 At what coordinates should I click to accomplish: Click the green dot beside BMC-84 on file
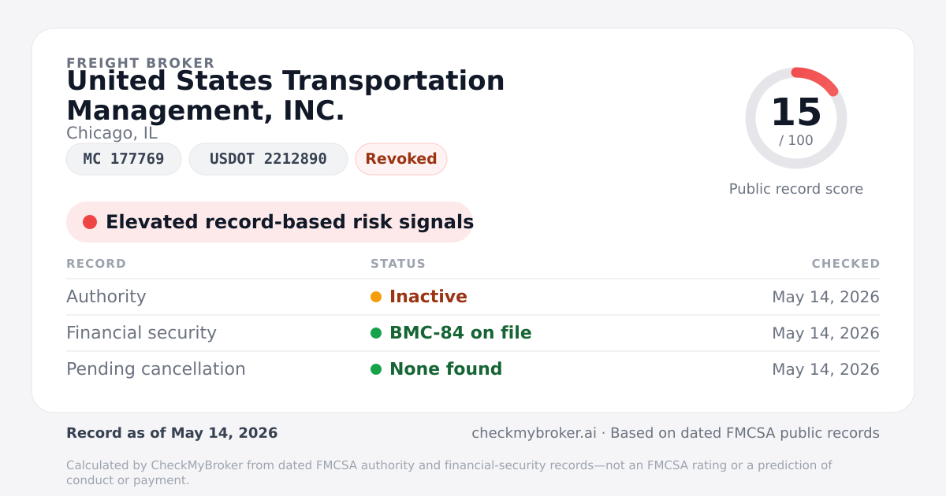pos(376,333)
